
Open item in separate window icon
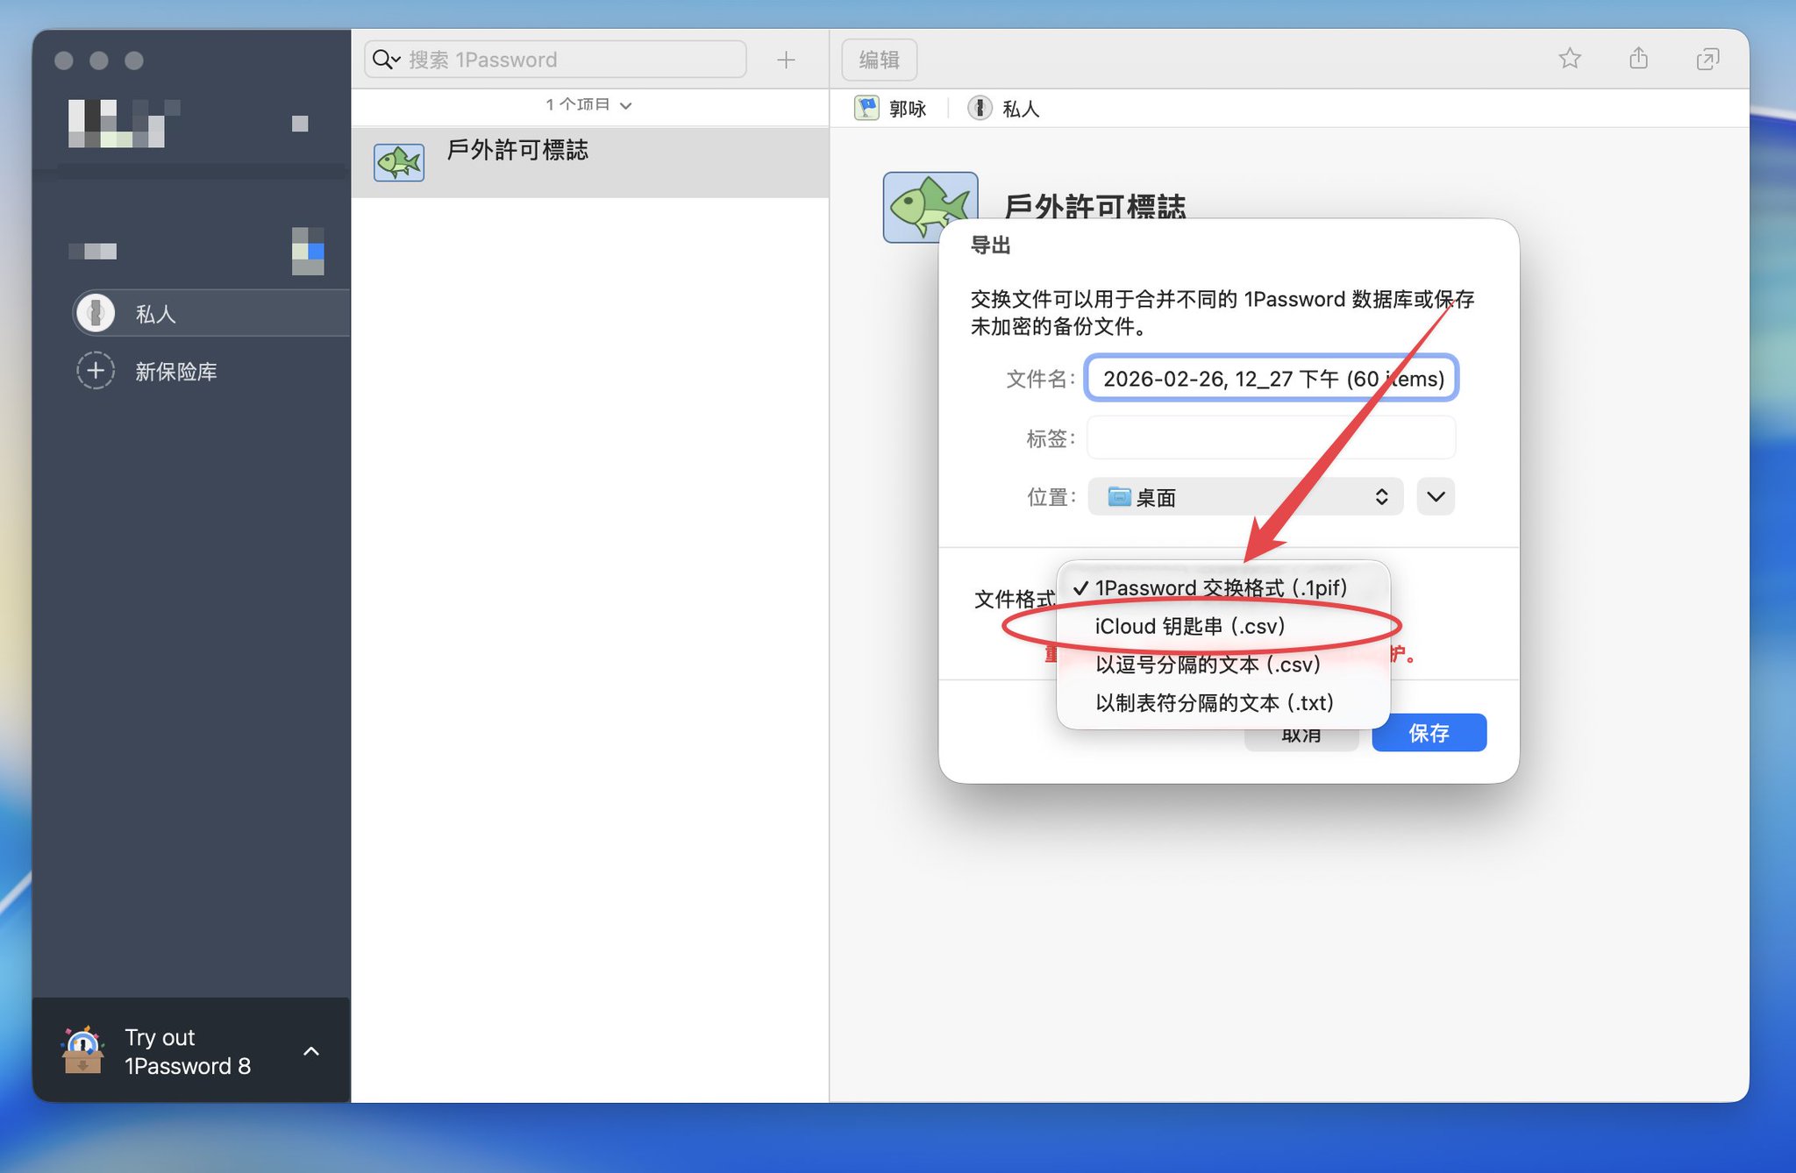(x=1707, y=60)
